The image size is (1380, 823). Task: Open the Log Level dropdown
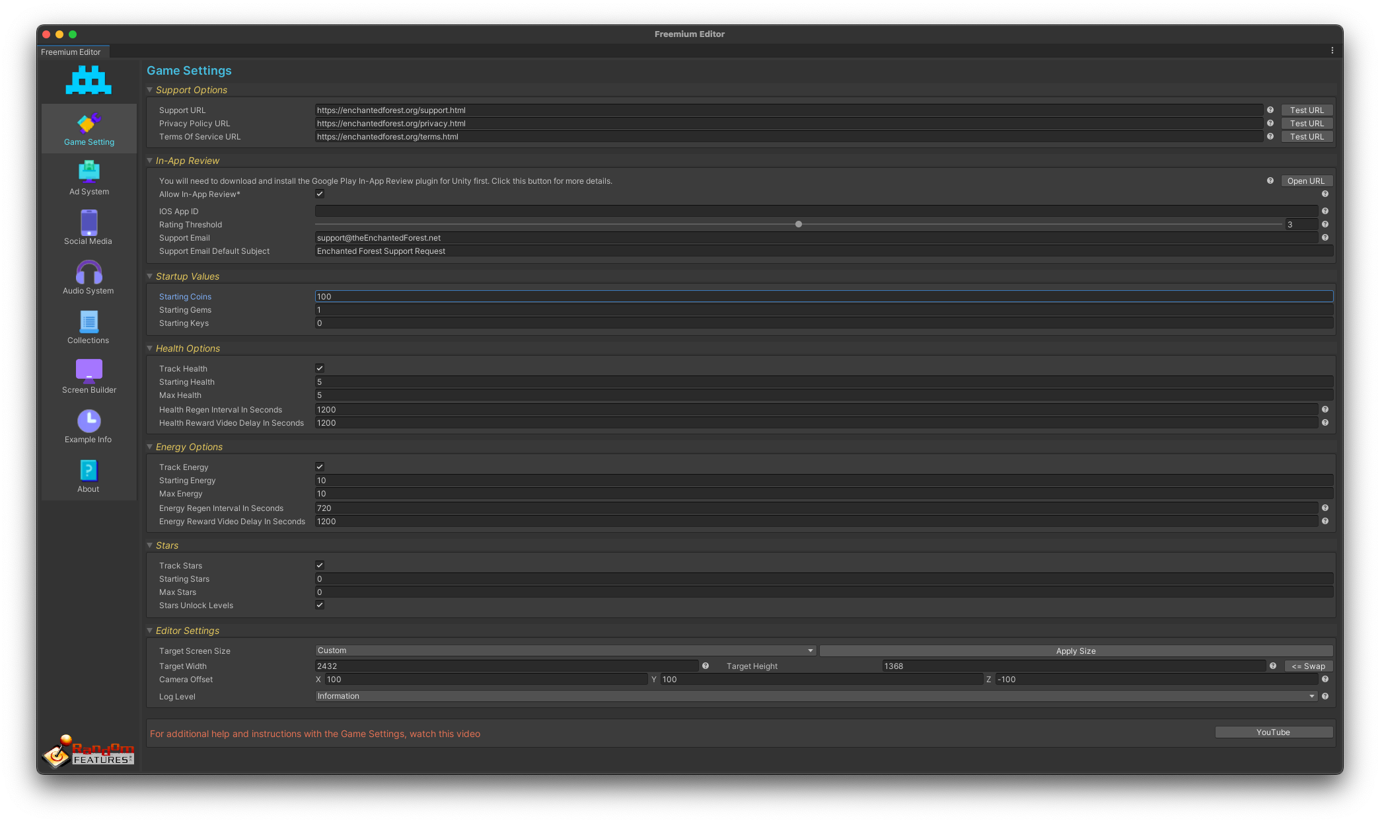point(816,696)
